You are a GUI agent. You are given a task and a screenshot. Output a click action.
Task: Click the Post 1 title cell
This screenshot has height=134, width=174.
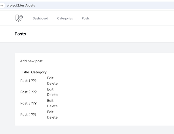coord(25,81)
